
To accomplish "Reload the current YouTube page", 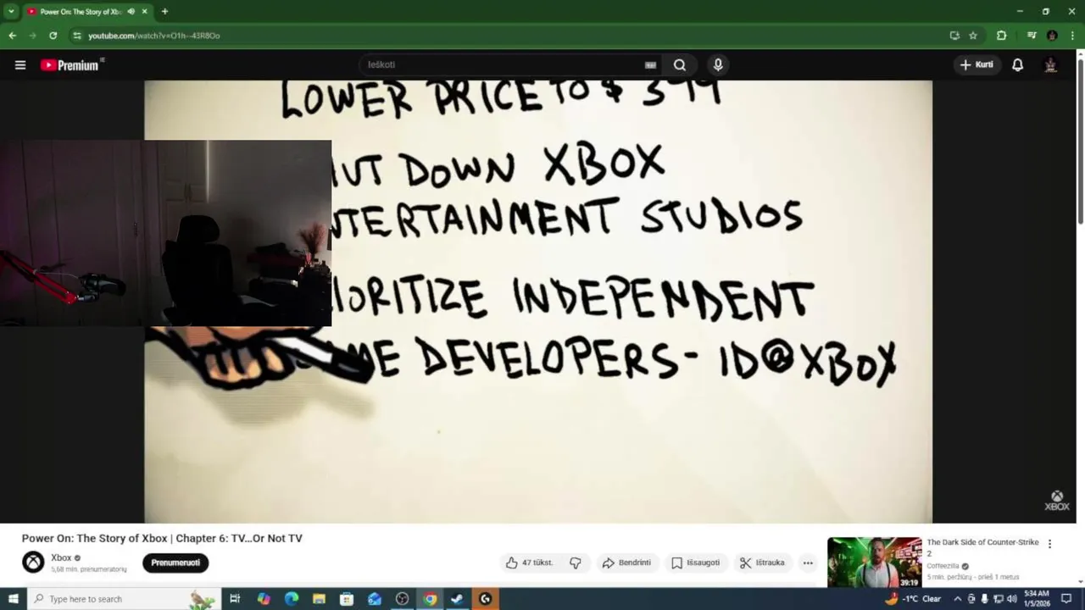I will [53, 36].
